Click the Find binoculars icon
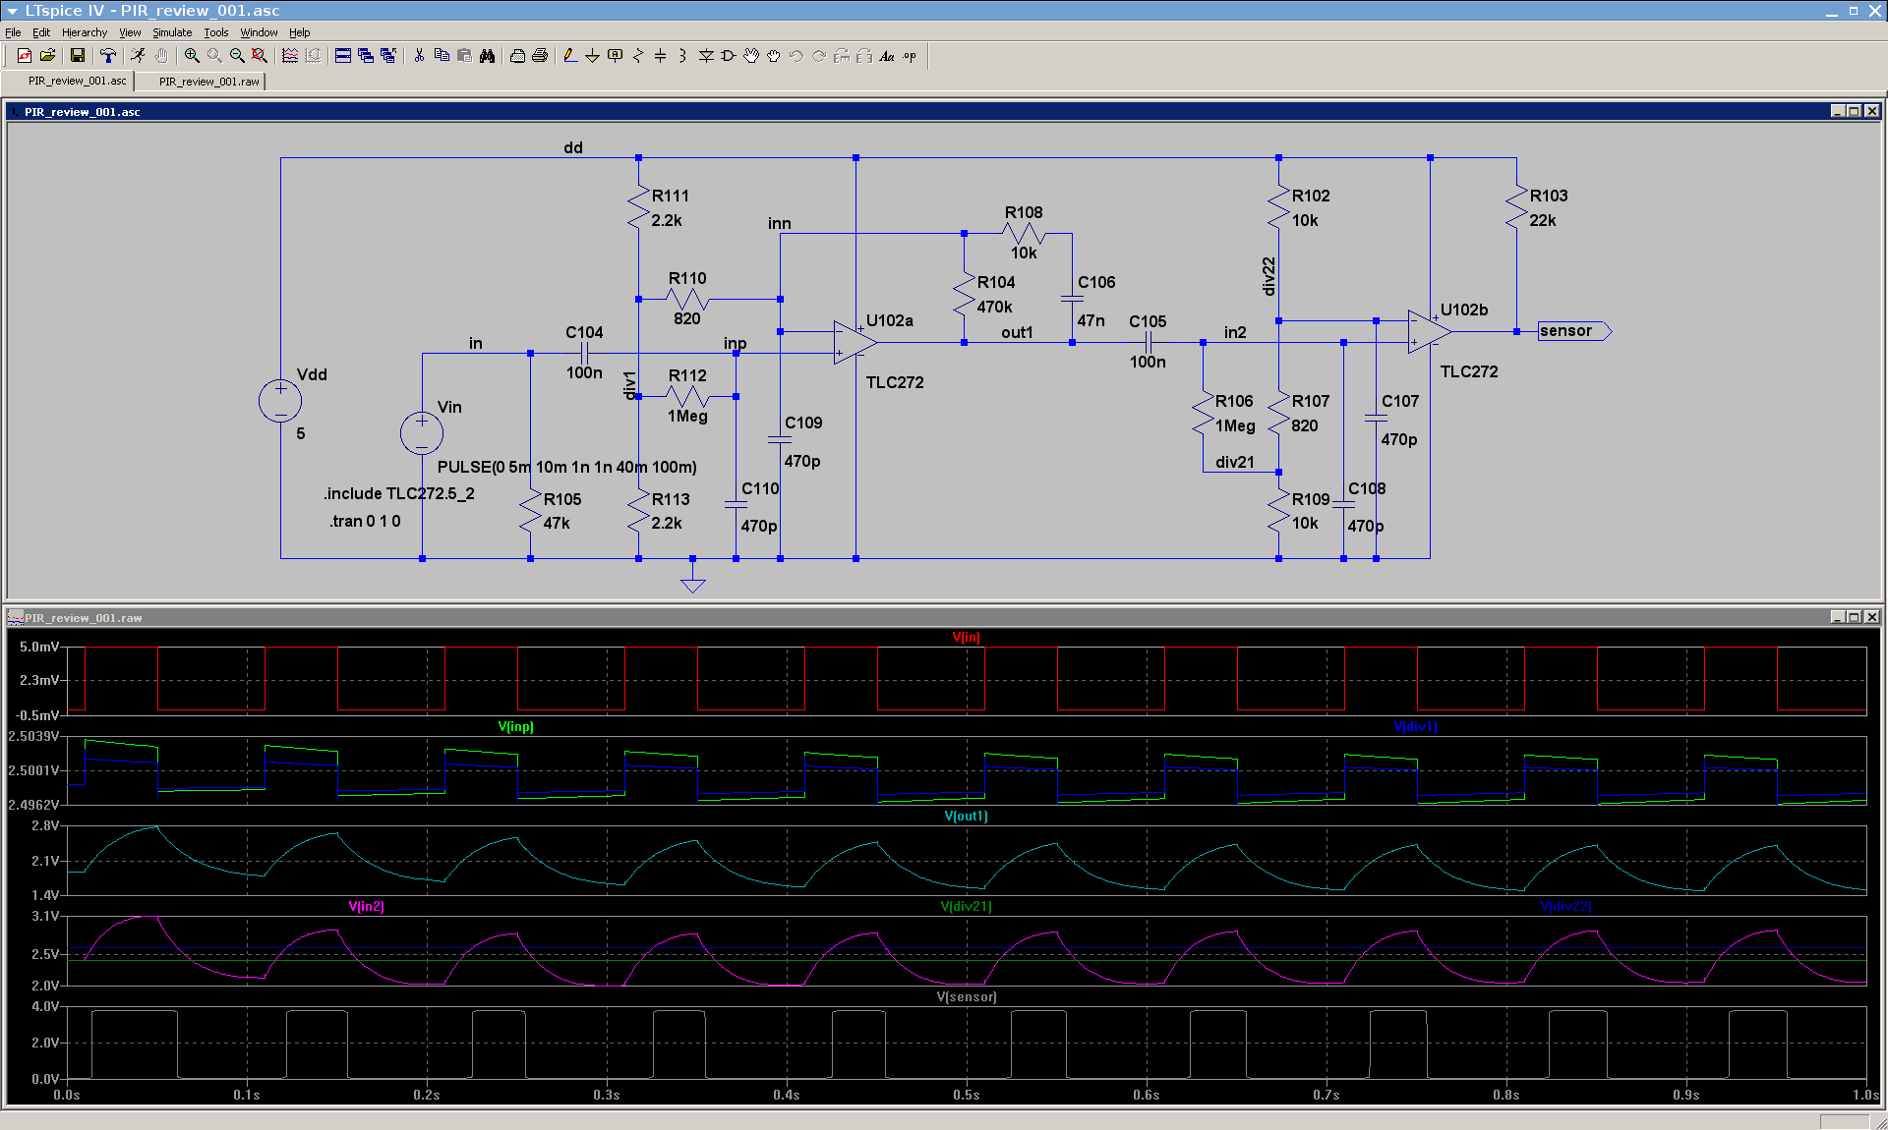 [x=487, y=56]
